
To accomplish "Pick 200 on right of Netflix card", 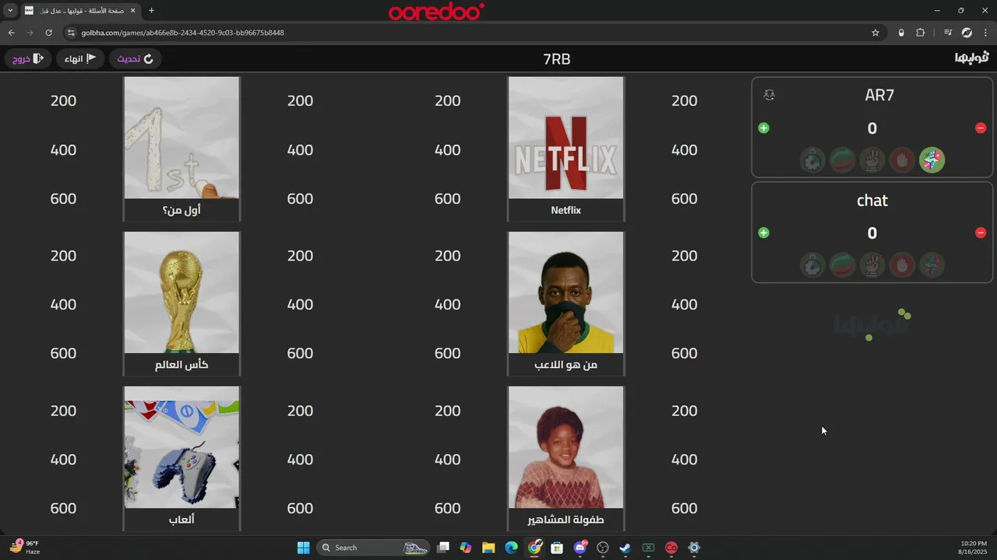I will tap(684, 100).
